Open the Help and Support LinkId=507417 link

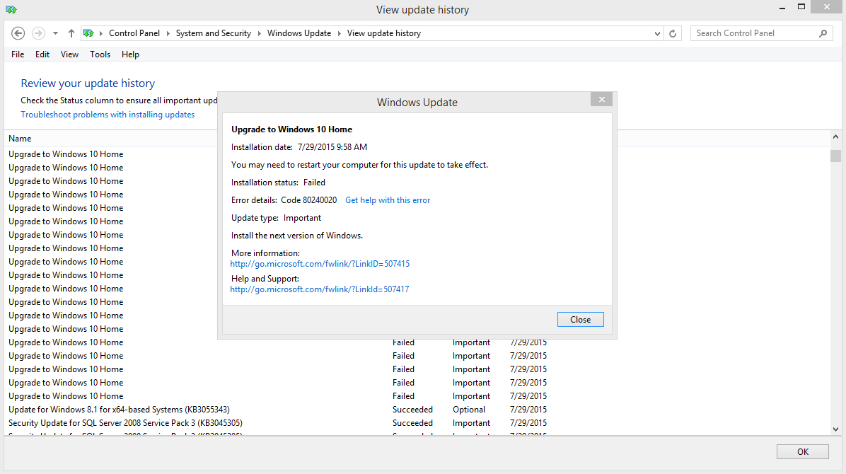[320, 289]
